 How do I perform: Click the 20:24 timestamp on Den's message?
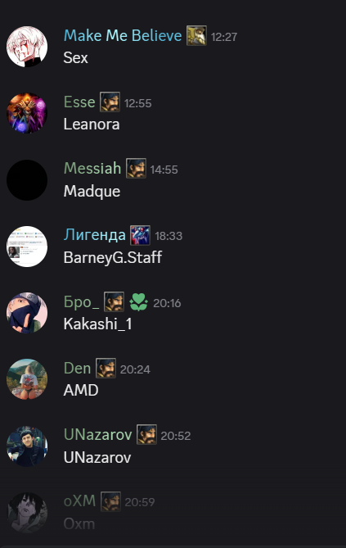[135, 369]
